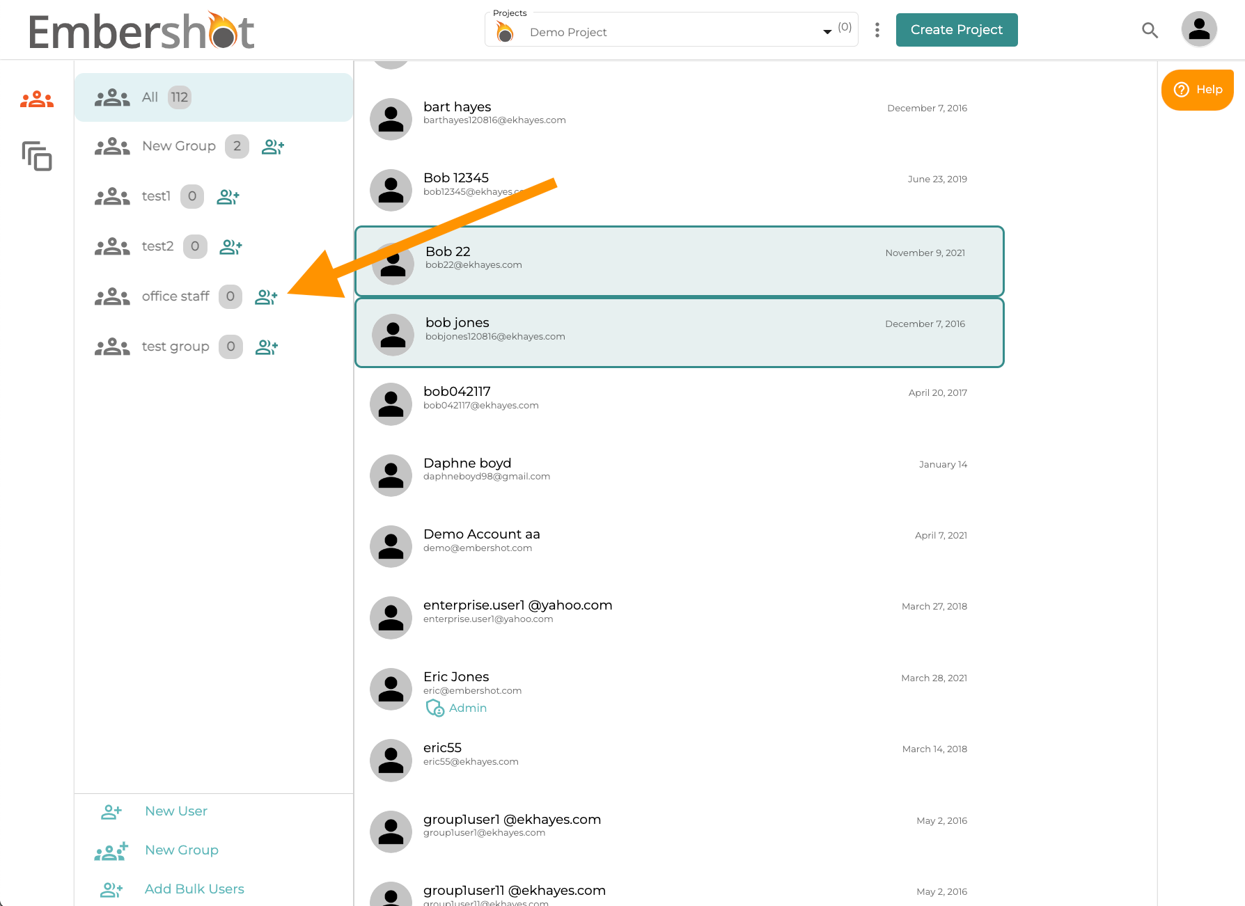Image resolution: width=1245 pixels, height=906 pixels.
Task: Select the Daphne boyd user row
Action: click(x=680, y=475)
